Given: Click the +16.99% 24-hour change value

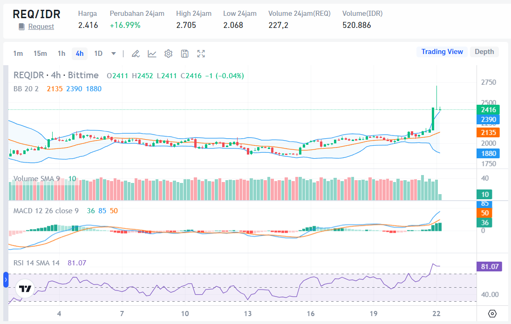Looking at the screenshot, I should (x=125, y=26).
